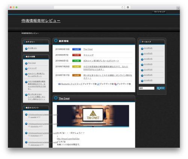Click the yellow 未分類 tag on the 7月20日 row
The image size is (188, 159).
point(76,67)
